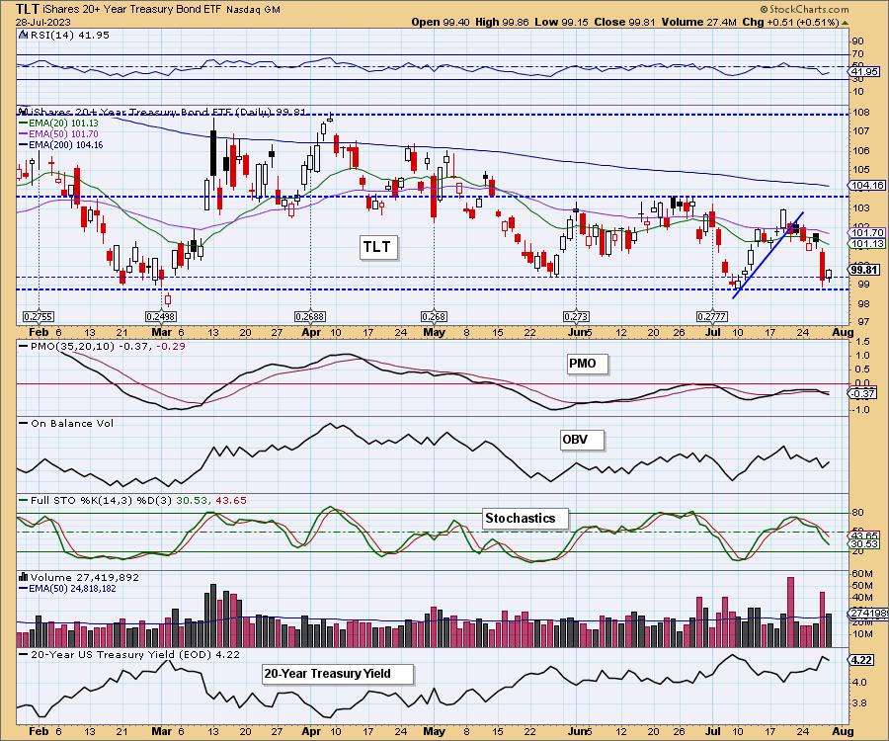Click the 0.2777 value label near July
The image size is (889, 741).
(x=711, y=317)
